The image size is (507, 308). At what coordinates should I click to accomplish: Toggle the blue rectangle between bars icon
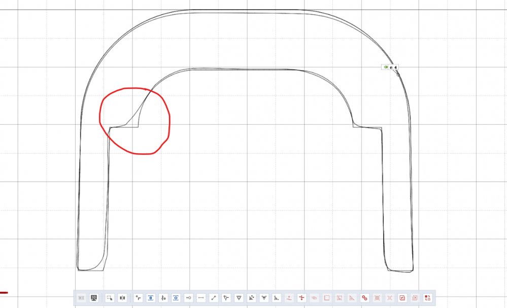click(x=151, y=298)
